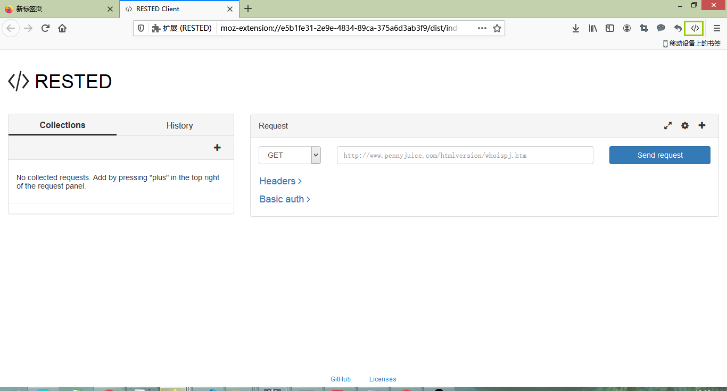The width and height of the screenshot is (727, 391).
Task: Open the Downloads arrow icon
Action: click(576, 28)
